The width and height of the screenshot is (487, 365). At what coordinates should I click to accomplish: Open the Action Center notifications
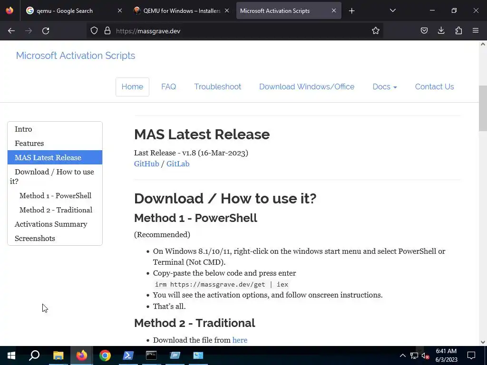pyautogui.click(x=471, y=355)
